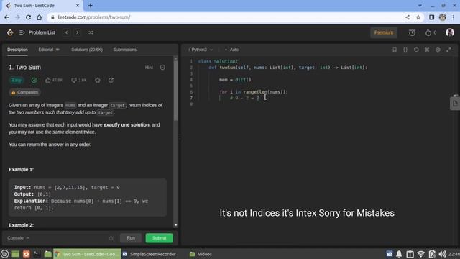The height and width of the screenshot is (259, 460).
Task: Go back in browser
Action: tap(6, 17)
